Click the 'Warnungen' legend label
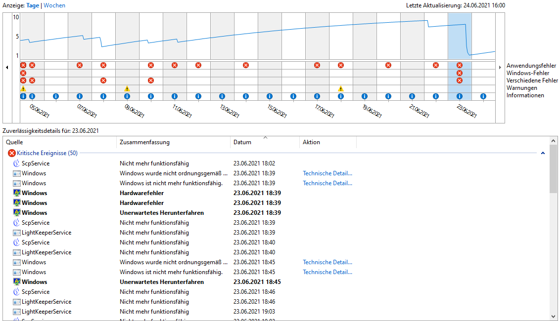This screenshot has width=560, height=321. coord(522,88)
